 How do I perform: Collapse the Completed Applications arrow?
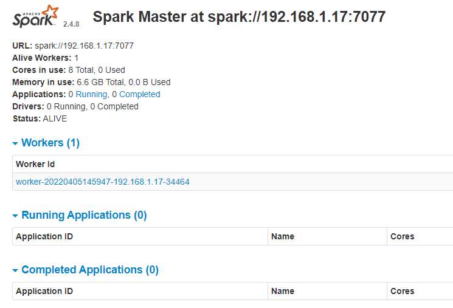16,270
